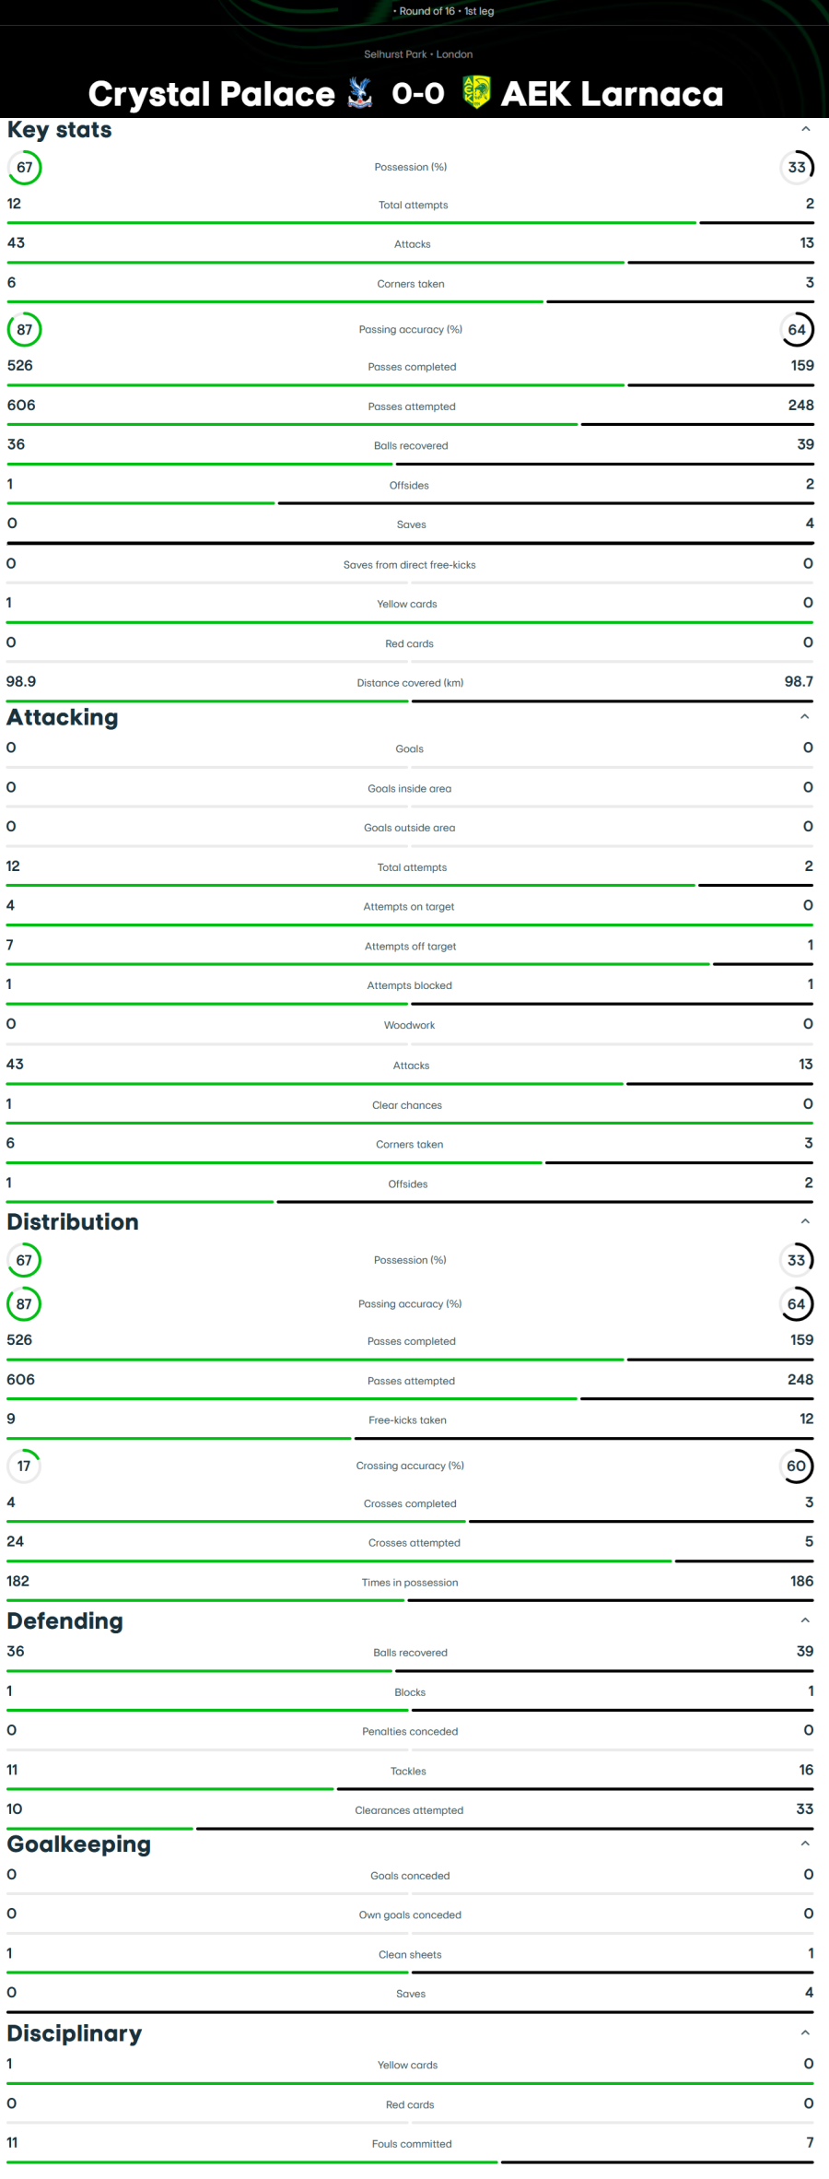Click the 87 passing accuracy circle under Distribution
Image resolution: width=829 pixels, height=2179 pixels.
click(24, 1303)
